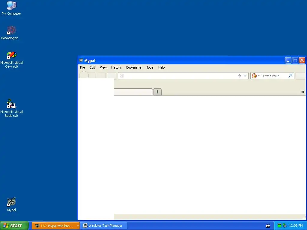Click the site identity globe icon
The height and width of the screenshot is (230, 307).
(122, 76)
